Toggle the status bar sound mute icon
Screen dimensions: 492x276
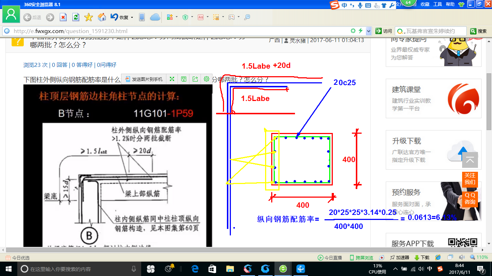click(x=461, y=258)
